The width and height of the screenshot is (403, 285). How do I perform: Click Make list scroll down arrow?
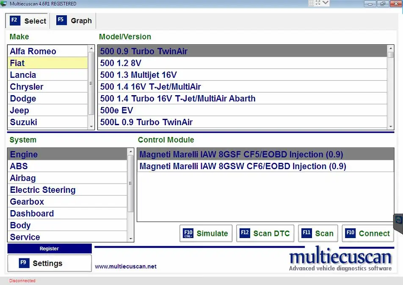coord(91,126)
